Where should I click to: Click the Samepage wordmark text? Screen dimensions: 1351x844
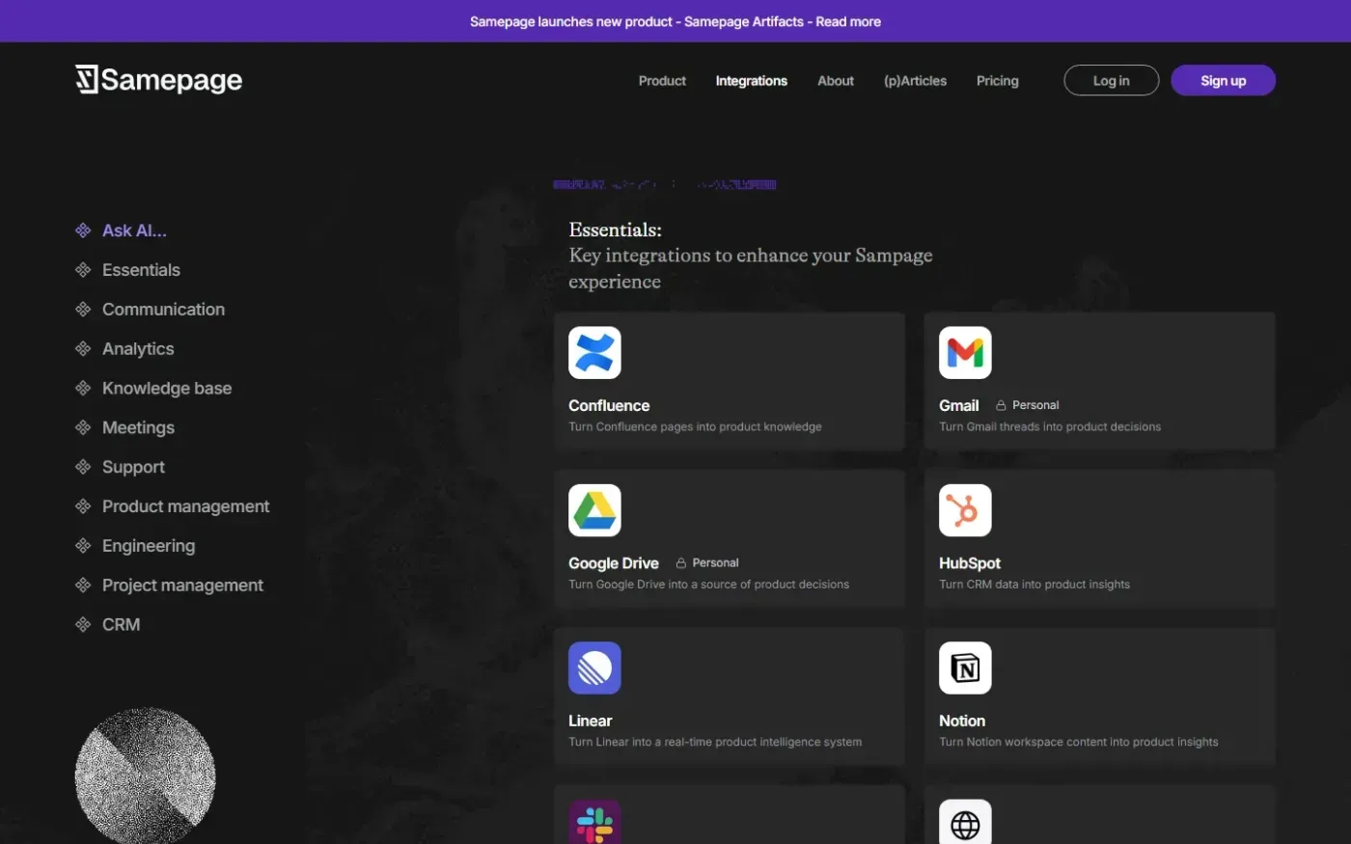pos(172,80)
